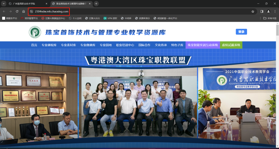
Task: Bookmark this page with the star icon
Action: tap(253, 12)
